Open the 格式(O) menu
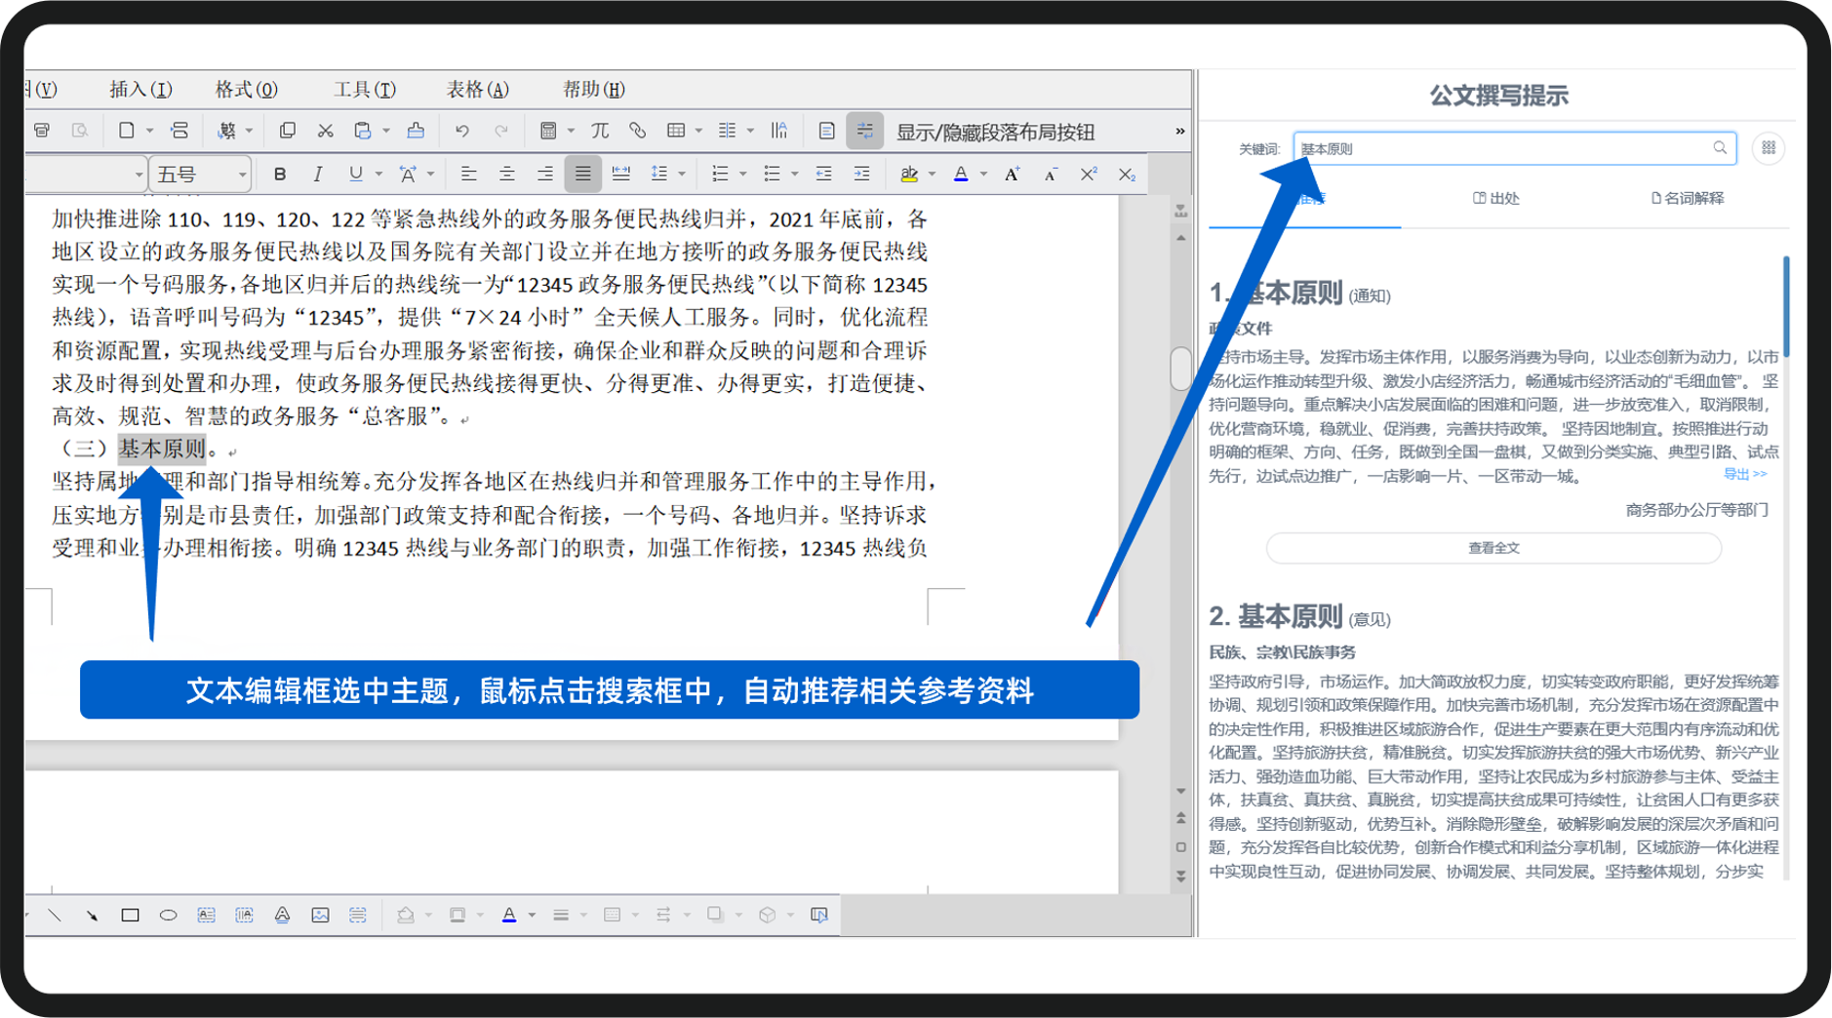This screenshot has width=1832, height=1018. click(246, 90)
